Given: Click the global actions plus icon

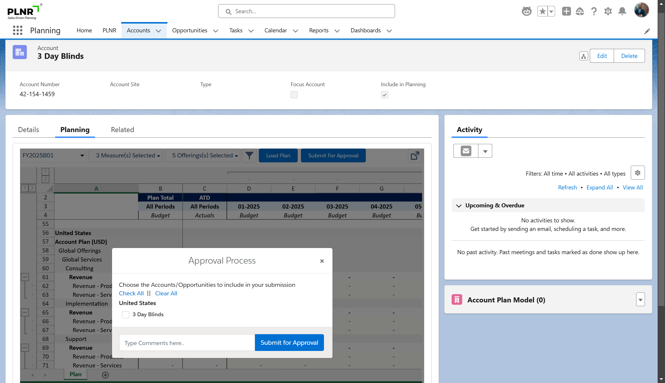Looking at the screenshot, I should pos(566,11).
